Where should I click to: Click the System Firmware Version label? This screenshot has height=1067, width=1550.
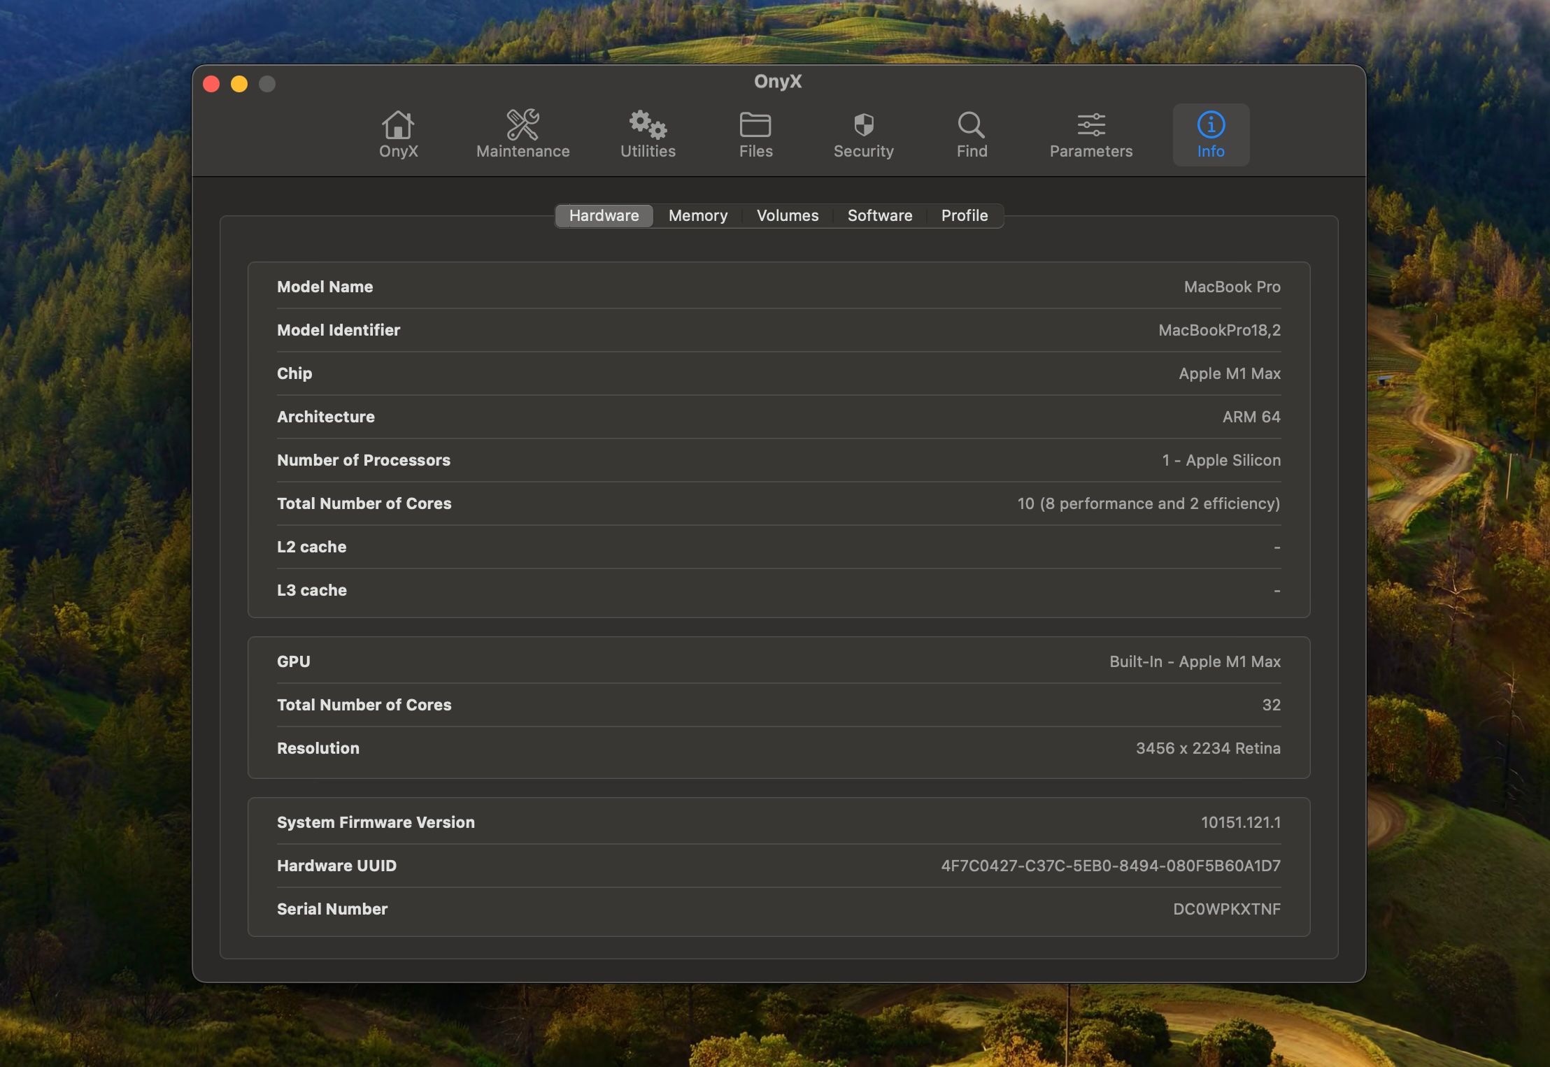coord(376,822)
